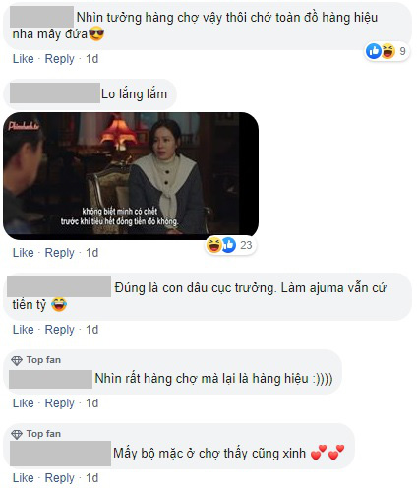This screenshot has height=491, width=418.
Task: Click the laughing reaction icon showing 9 reactions
Action: click(388, 51)
